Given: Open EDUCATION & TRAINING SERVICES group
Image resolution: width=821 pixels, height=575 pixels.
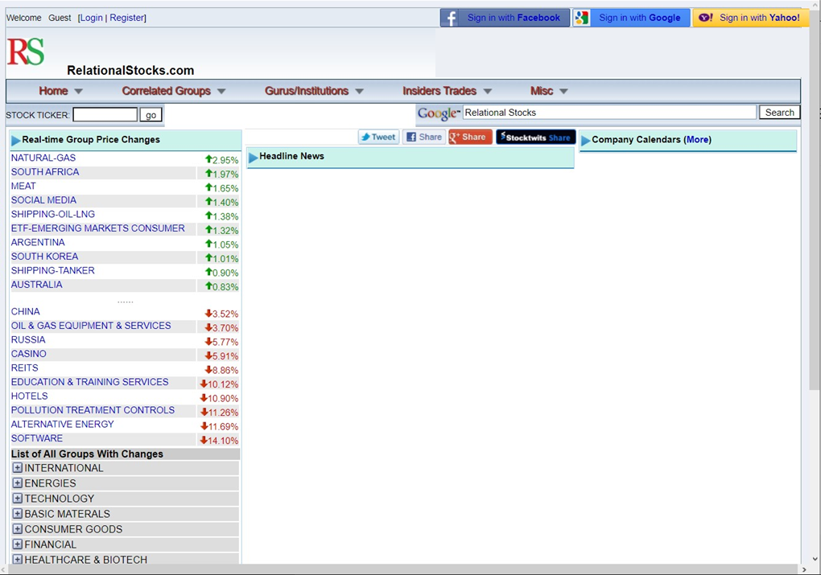Looking at the screenshot, I should coord(89,383).
